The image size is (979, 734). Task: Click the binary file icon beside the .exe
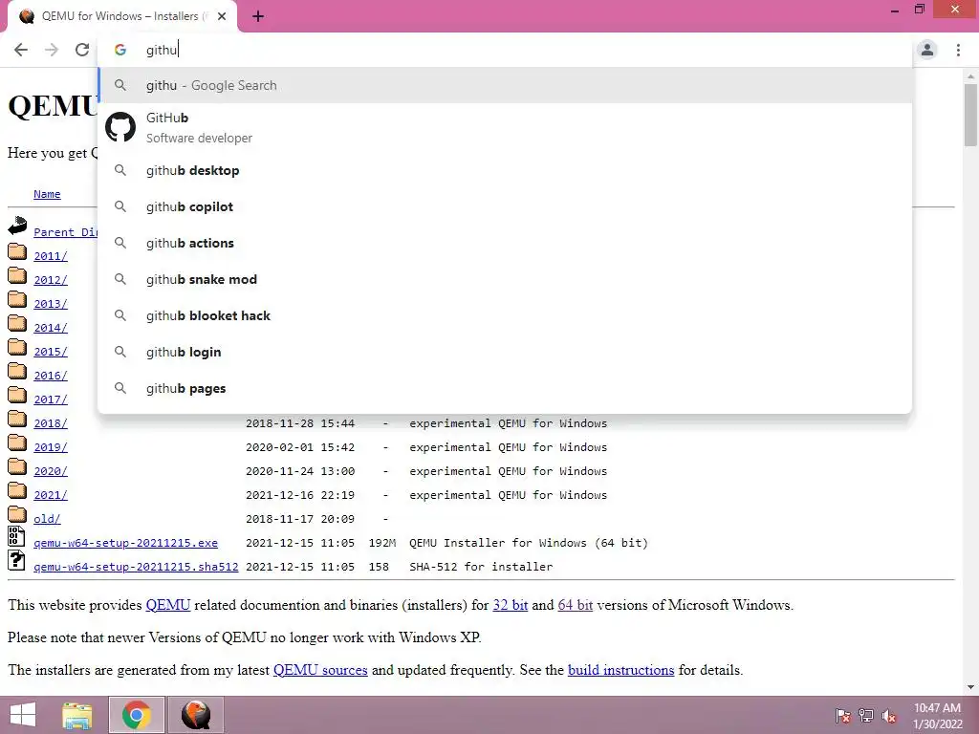(x=16, y=537)
